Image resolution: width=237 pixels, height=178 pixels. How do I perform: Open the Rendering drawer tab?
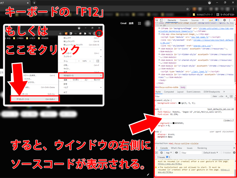coord(202,148)
